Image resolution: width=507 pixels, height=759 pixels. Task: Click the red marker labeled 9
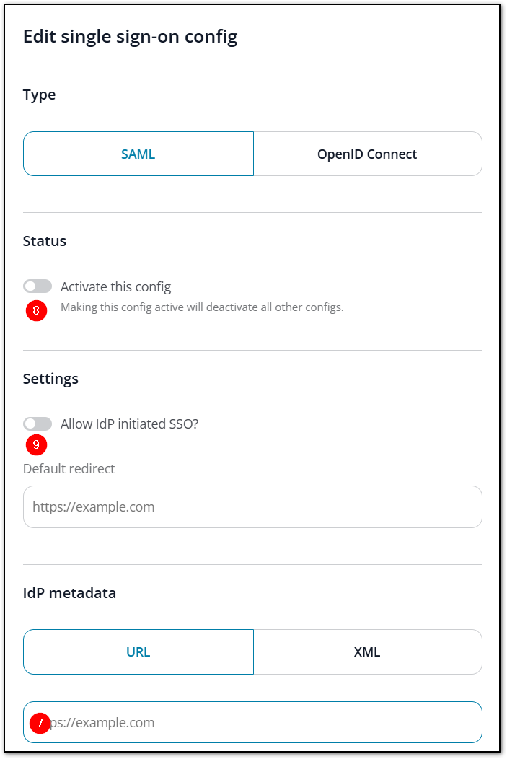click(x=36, y=445)
